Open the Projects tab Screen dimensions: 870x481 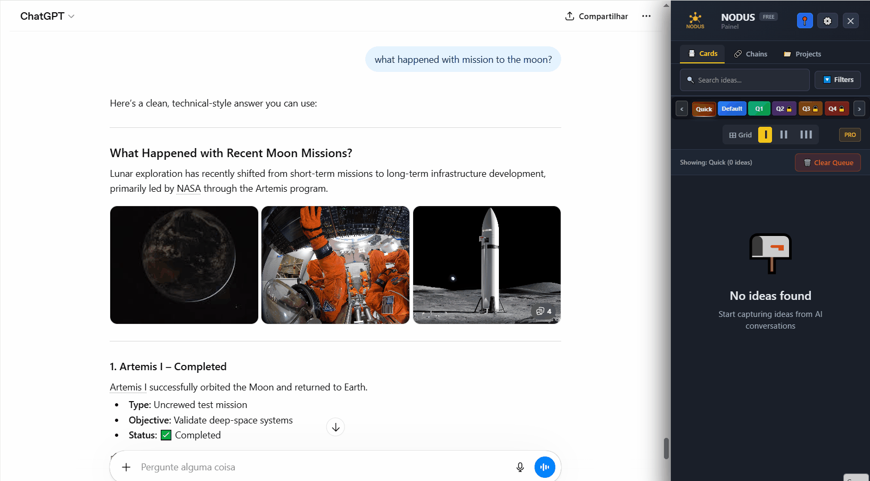[802, 54]
